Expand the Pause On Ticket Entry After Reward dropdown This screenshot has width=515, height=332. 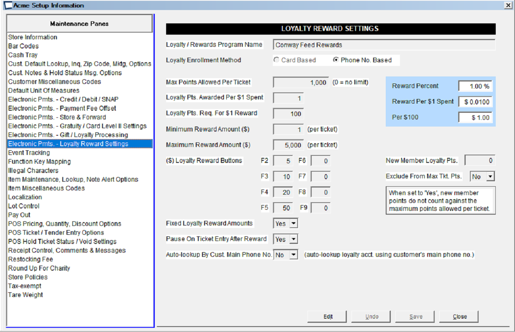[x=294, y=239]
